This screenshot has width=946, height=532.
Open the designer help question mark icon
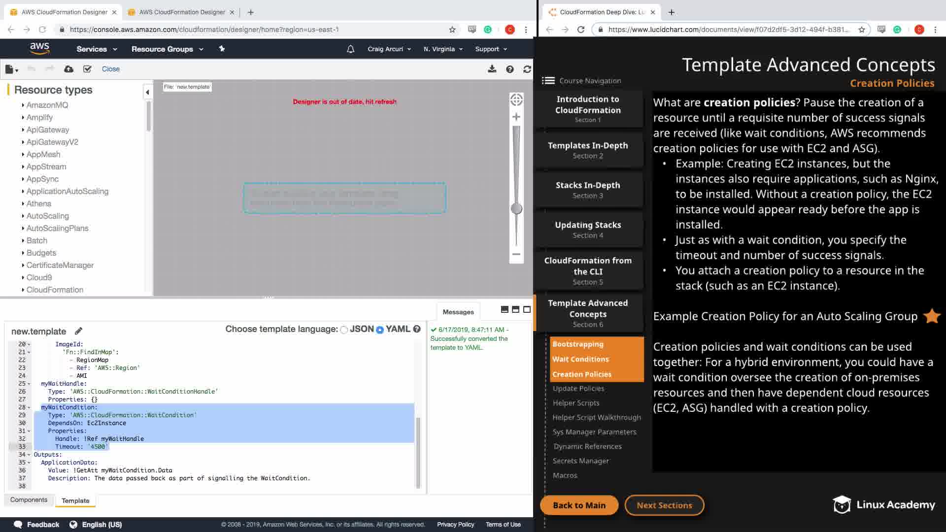click(x=509, y=69)
